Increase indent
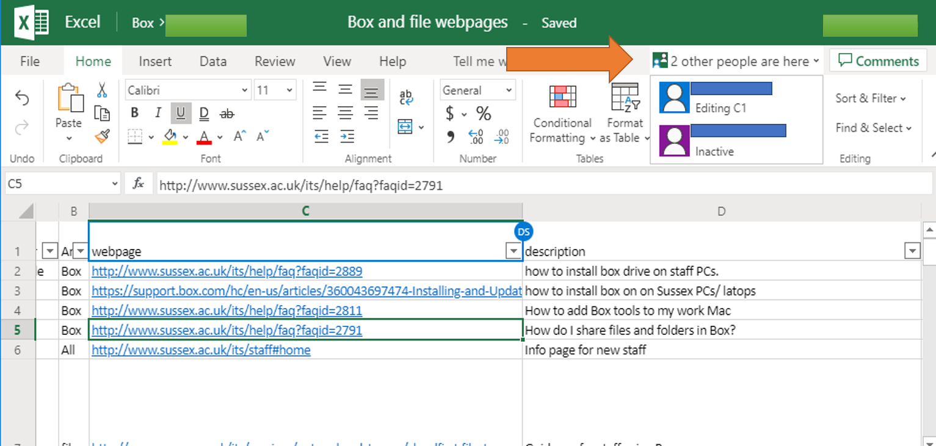Image resolution: width=936 pixels, height=446 pixels. pyautogui.click(x=347, y=137)
